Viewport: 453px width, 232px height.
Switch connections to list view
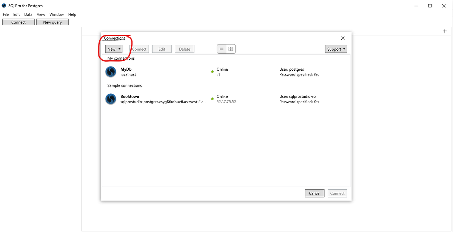[x=222, y=48]
